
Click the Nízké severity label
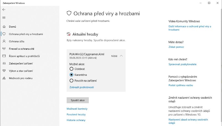click(x=114, y=56)
